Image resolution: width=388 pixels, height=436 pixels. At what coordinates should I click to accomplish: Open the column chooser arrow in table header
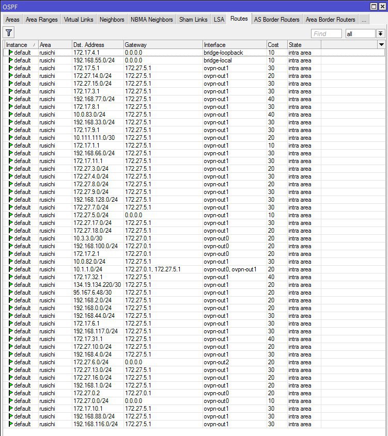[381, 44]
